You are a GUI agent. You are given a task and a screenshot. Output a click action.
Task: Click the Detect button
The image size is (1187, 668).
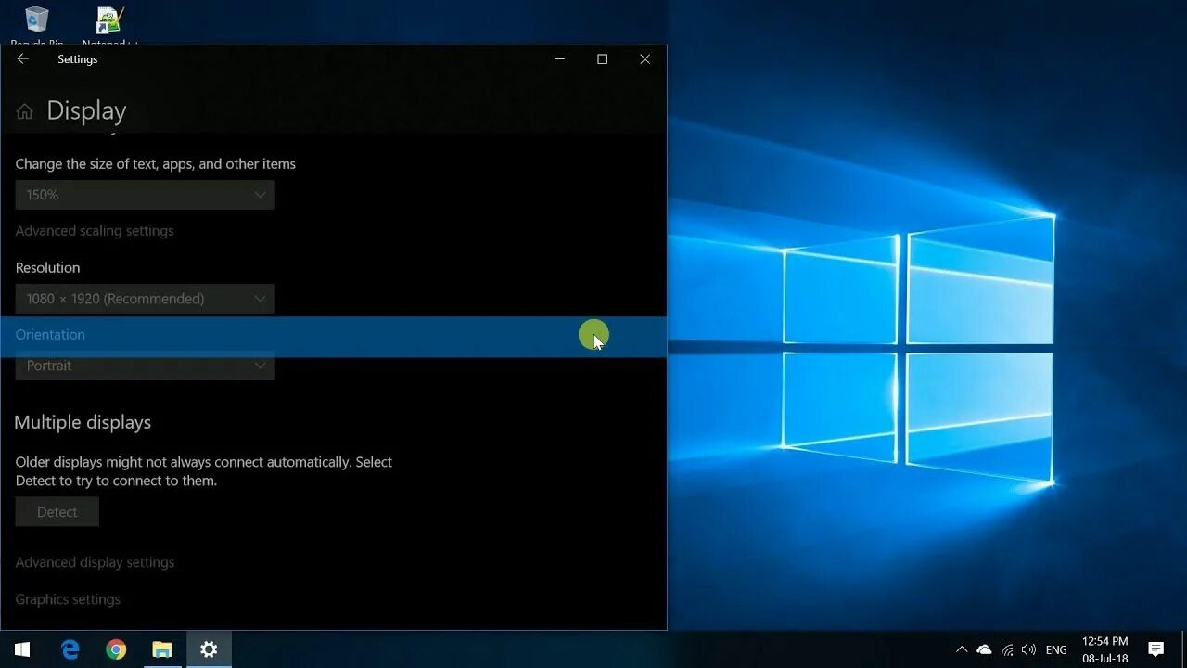(x=57, y=512)
